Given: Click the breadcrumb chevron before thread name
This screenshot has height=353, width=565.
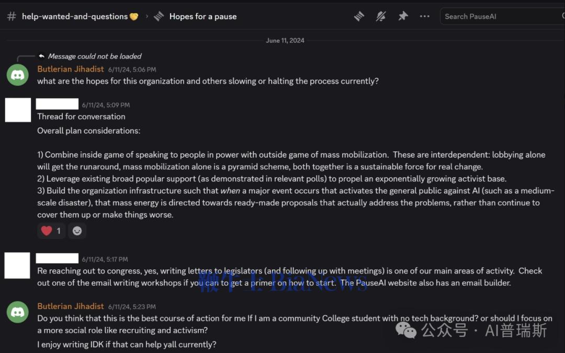Looking at the screenshot, I should click(147, 16).
